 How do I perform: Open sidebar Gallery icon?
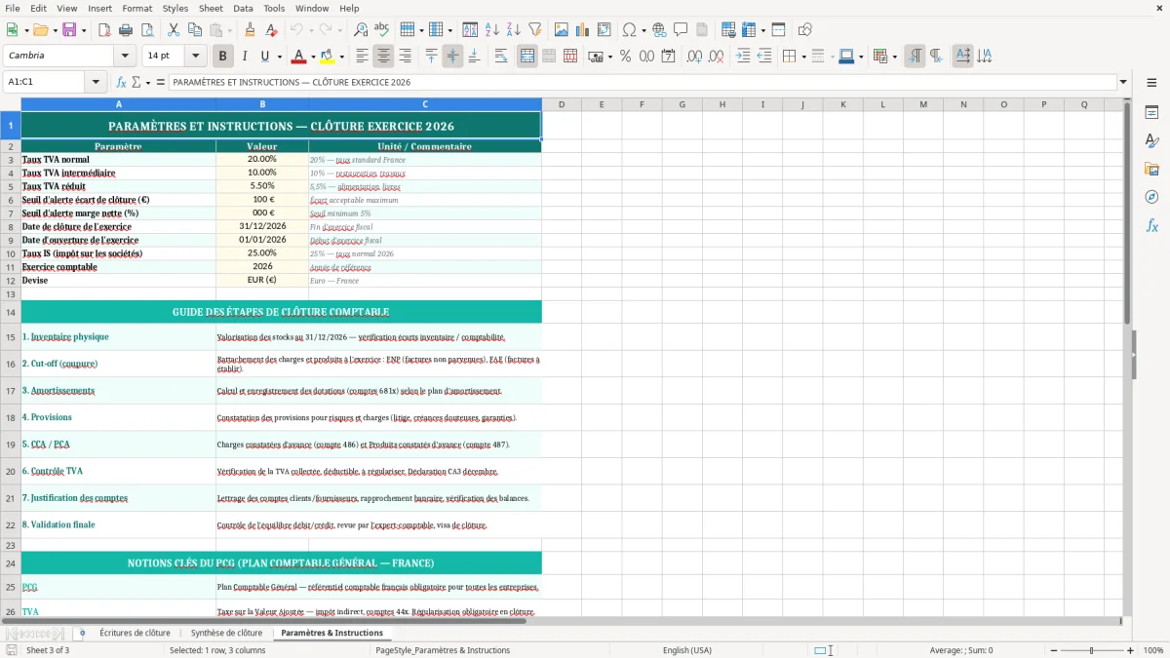click(x=1151, y=169)
